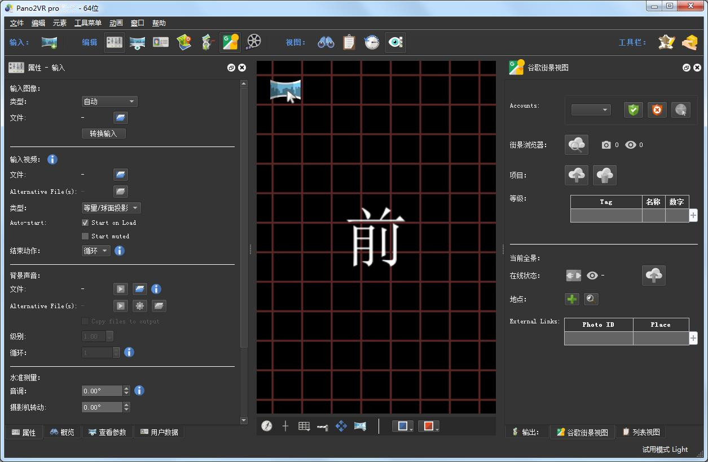Screen dimensions: 708x462
Task: Enable the Start muted checkbox
Action: [85, 236]
